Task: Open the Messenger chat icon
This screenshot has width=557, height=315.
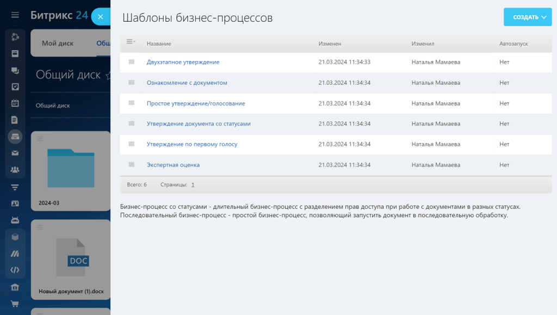Action: [x=15, y=71]
